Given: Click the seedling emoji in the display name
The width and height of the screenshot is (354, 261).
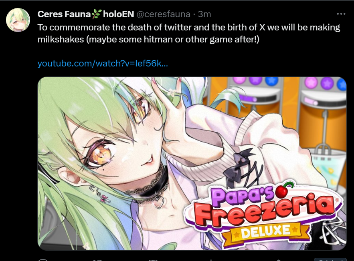Looking at the screenshot, I should (x=97, y=14).
